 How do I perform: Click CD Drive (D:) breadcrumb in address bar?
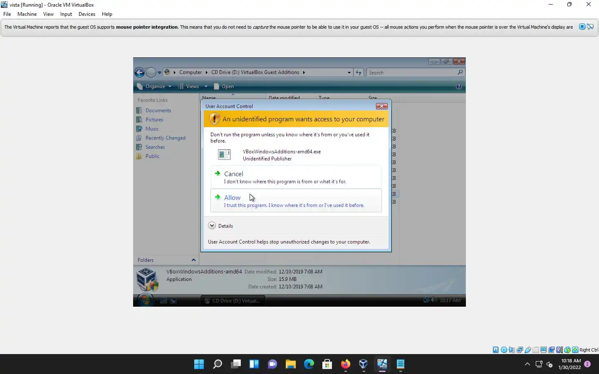255,72
